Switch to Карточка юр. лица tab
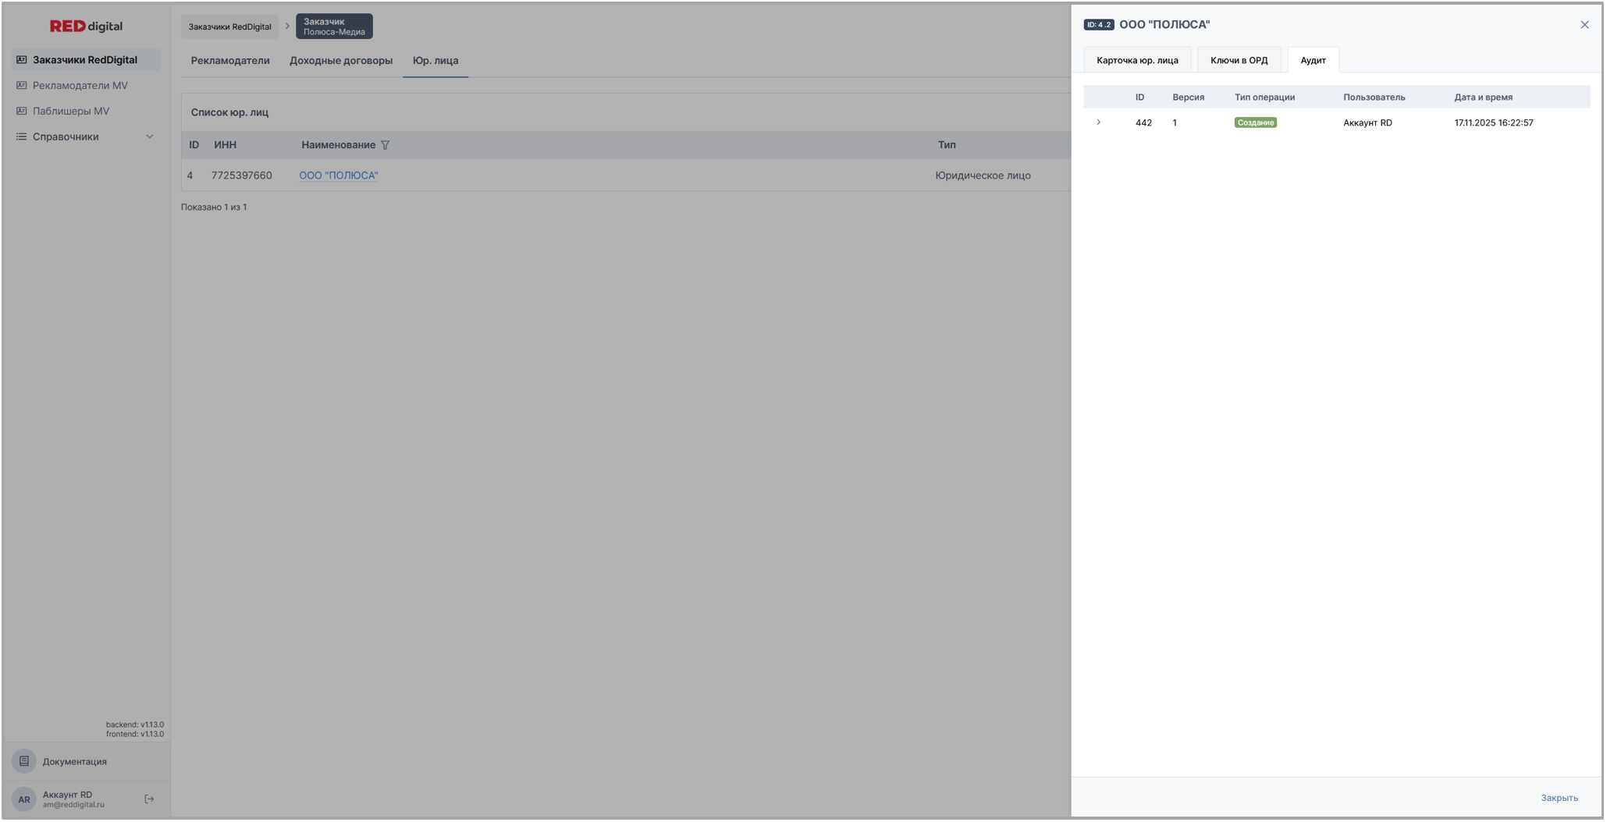This screenshot has width=1607, height=822. (x=1137, y=60)
